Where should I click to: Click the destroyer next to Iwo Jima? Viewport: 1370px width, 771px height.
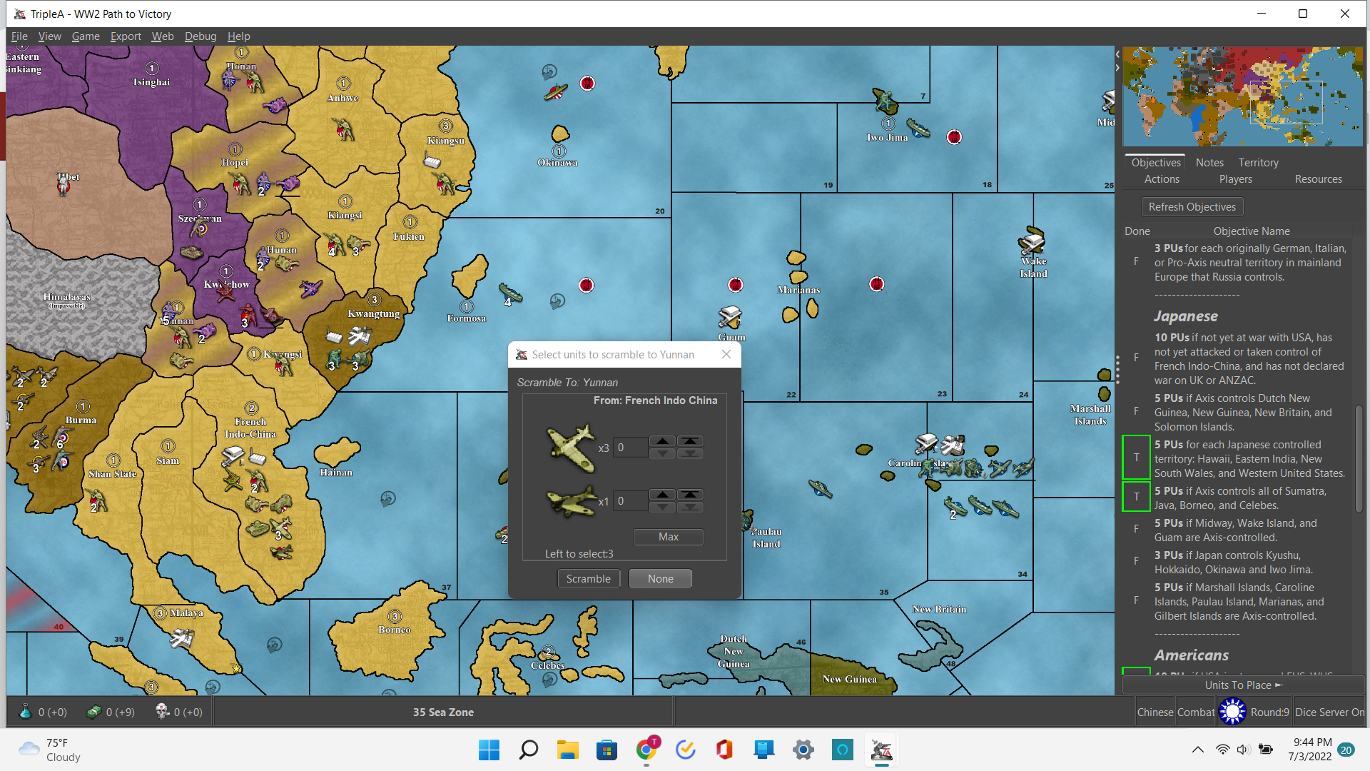pyautogui.click(x=918, y=129)
